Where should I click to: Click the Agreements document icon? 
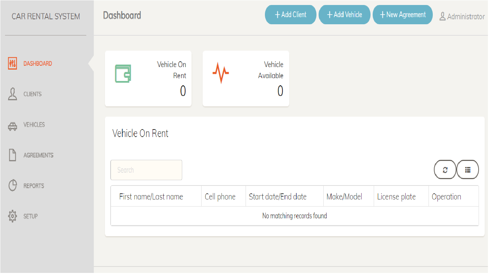coord(13,155)
